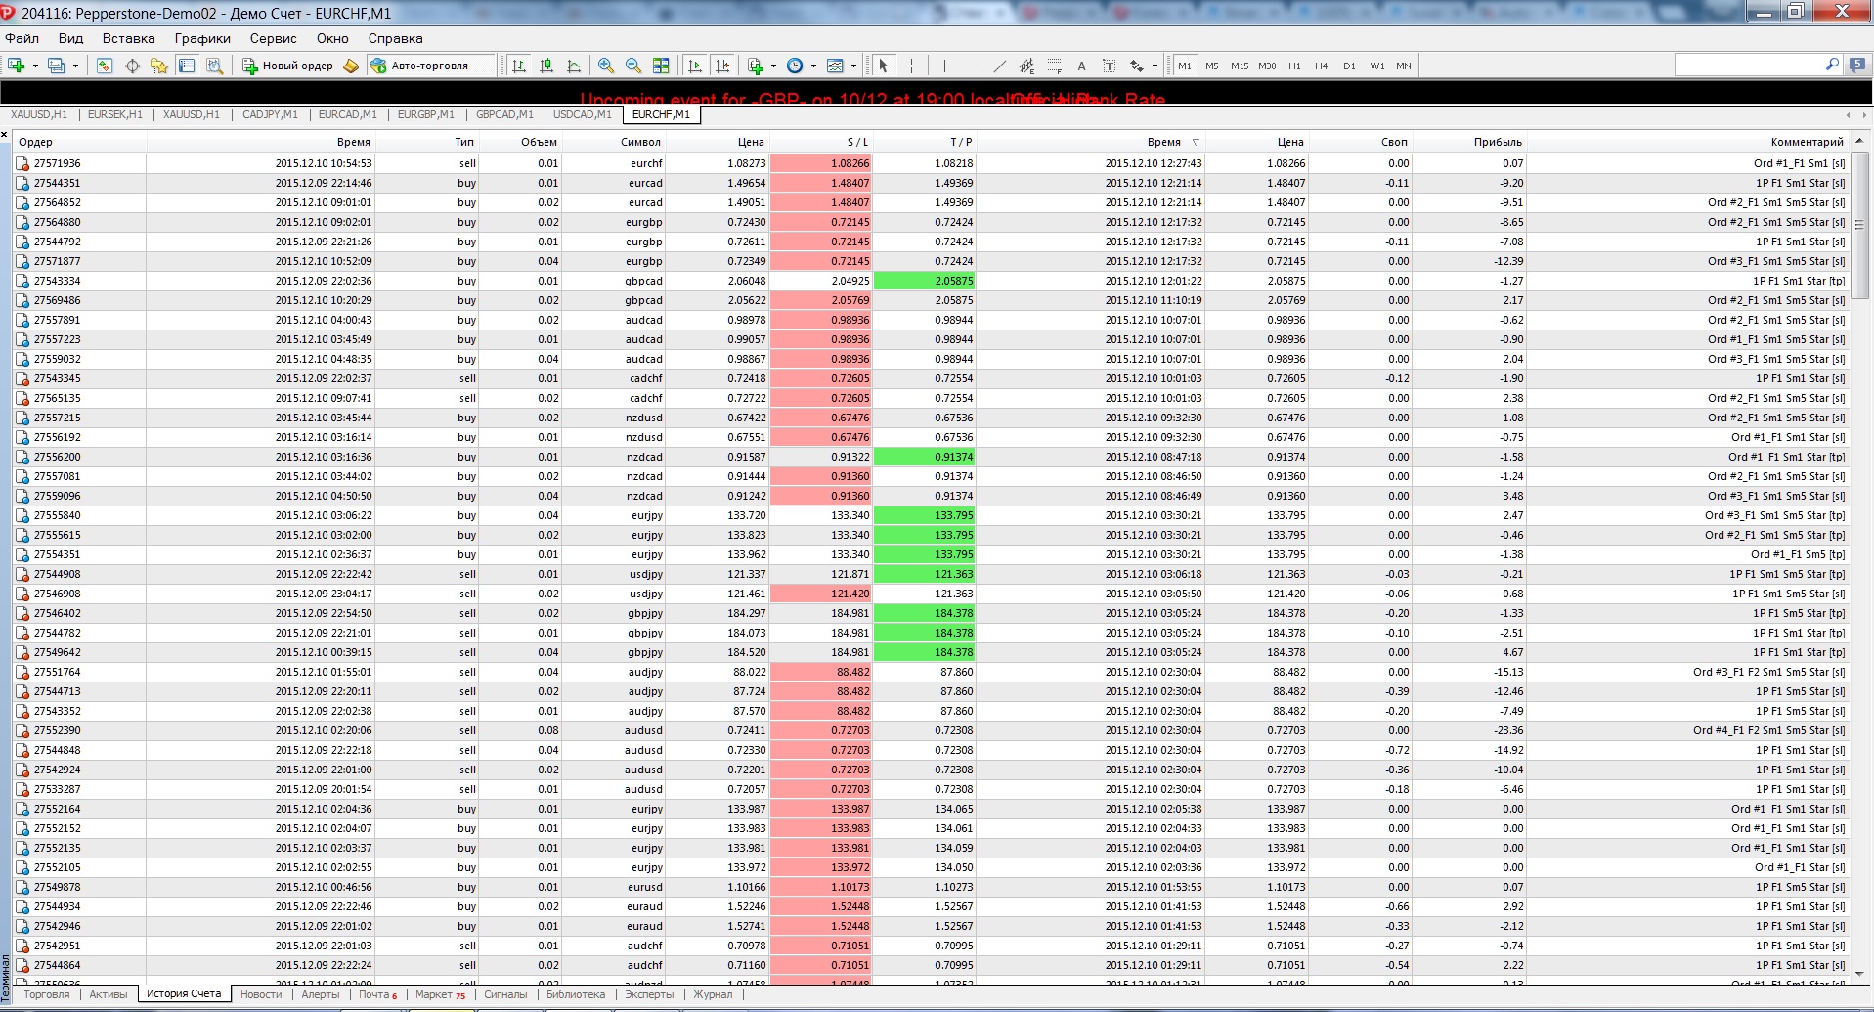This screenshot has width=1874, height=1012.
Task: Toggle the Terminal panel icon
Action: pos(187,66)
